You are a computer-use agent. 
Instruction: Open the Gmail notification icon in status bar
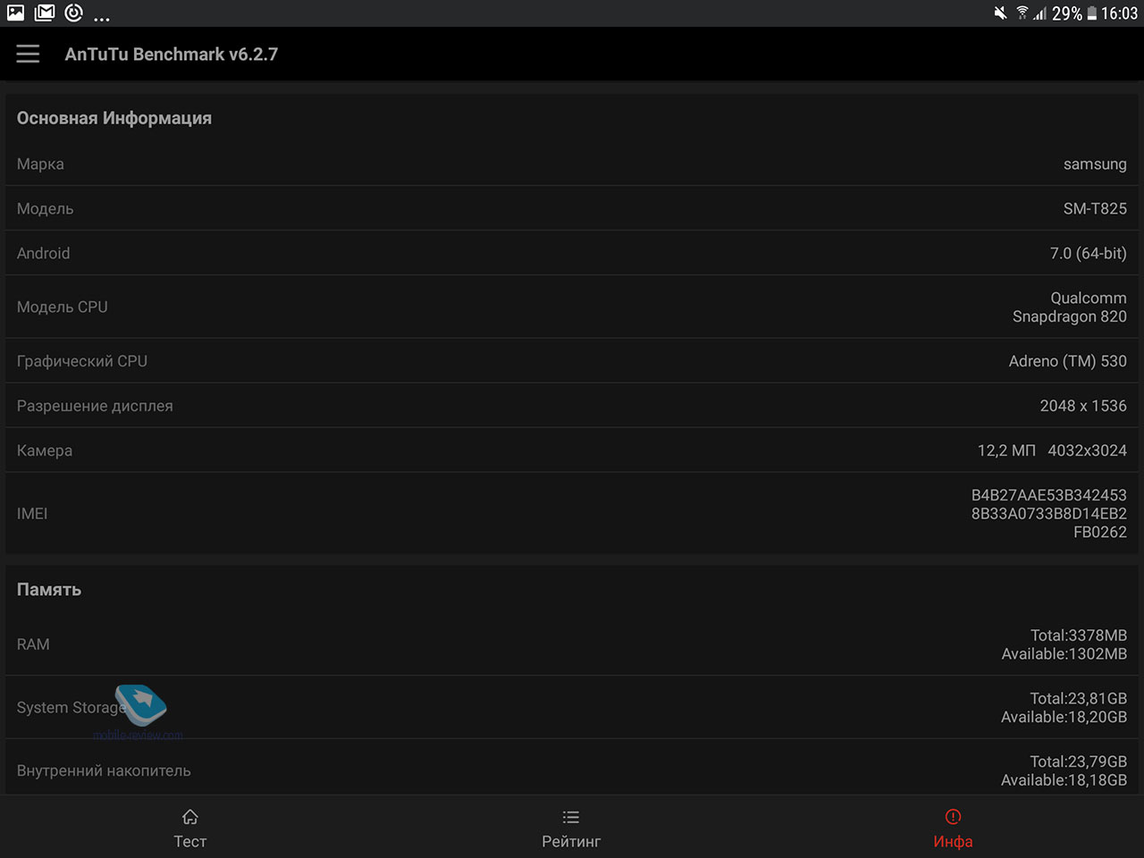click(45, 13)
